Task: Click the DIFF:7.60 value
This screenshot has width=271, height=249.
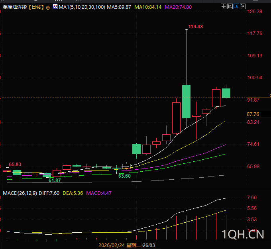Action: pos(49,193)
